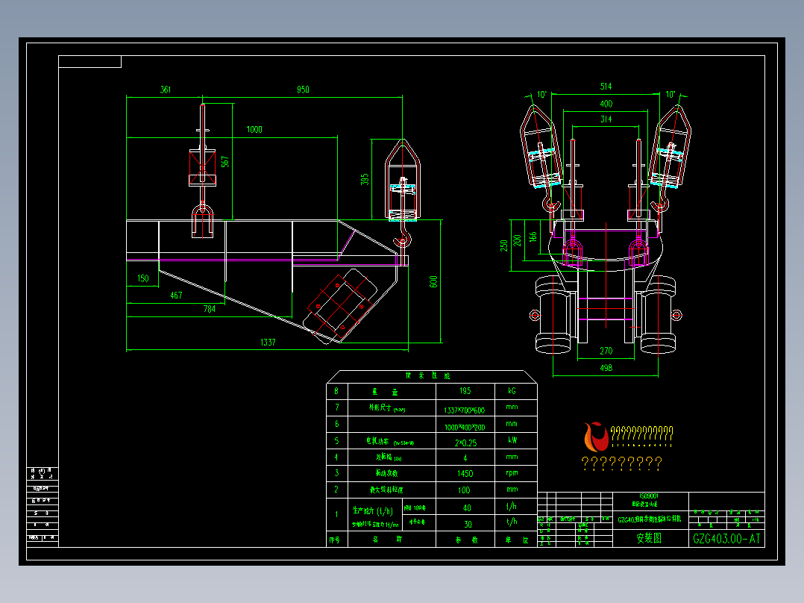The height and width of the screenshot is (603, 804).
Task: Select the horizontal 1000 dimension on the side view
Action: (254, 129)
